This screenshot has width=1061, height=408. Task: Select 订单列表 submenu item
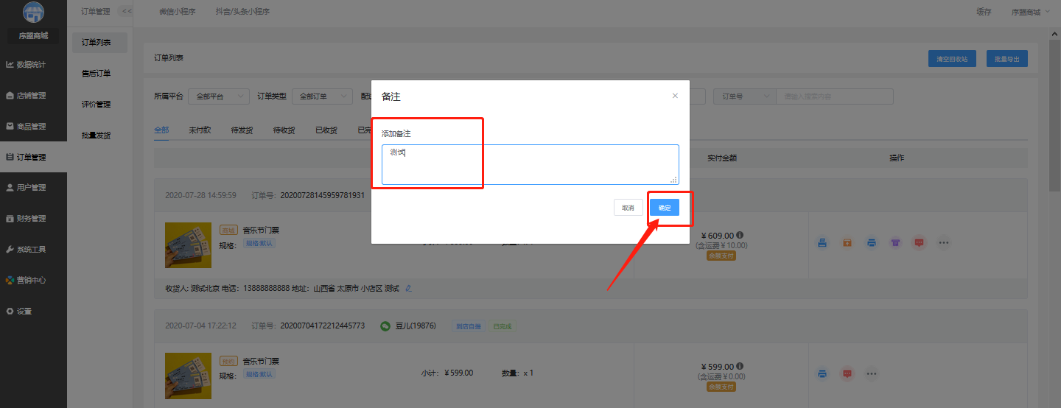click(100, 43)
